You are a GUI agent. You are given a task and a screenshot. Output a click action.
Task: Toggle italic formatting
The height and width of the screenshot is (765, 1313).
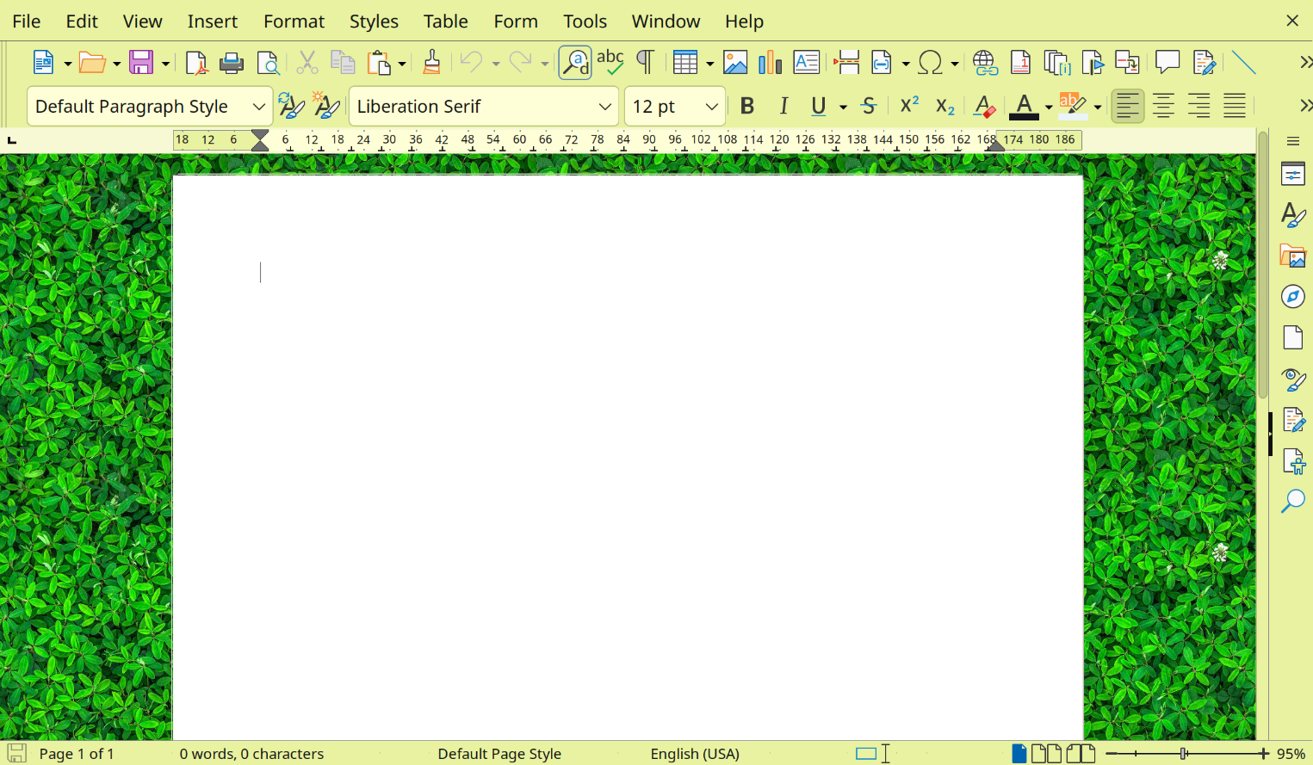click(x=783, y=106)
